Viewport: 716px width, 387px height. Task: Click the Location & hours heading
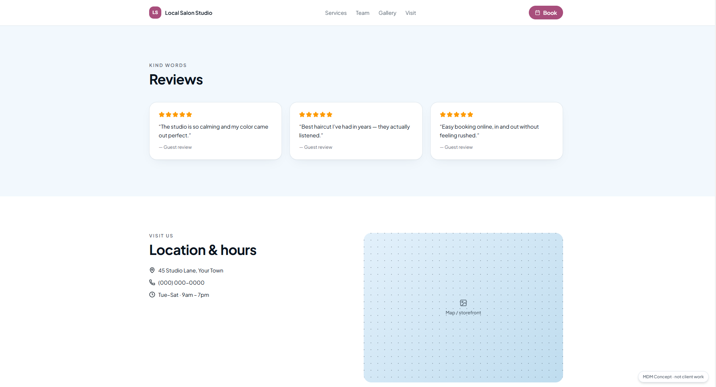click(x=203, y=250)
